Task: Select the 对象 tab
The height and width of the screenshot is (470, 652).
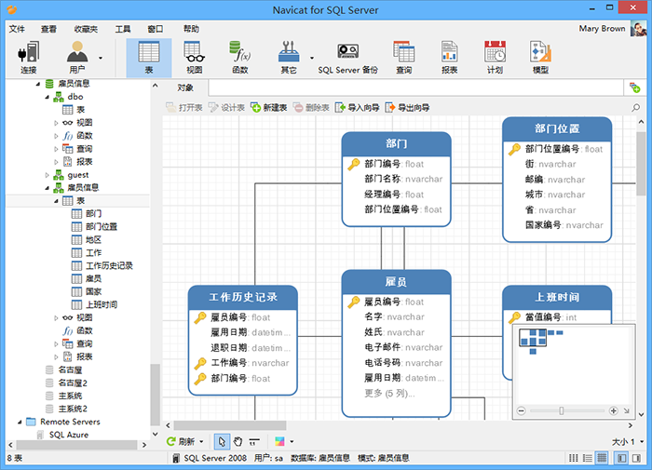Action: (185, 87)
